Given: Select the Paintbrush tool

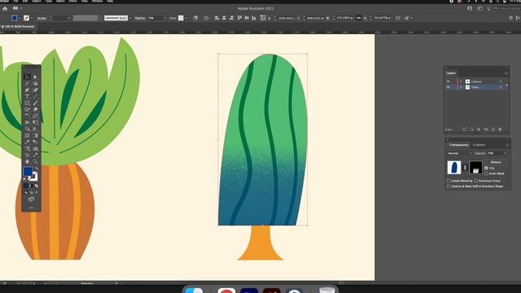Looking at the screenshot, I should click(x=35, y=103).
